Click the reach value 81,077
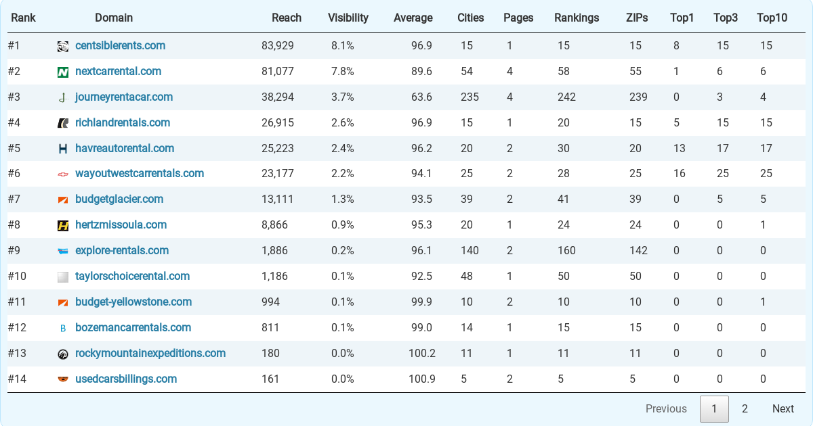The image size is (813, 426). [278, 71]
